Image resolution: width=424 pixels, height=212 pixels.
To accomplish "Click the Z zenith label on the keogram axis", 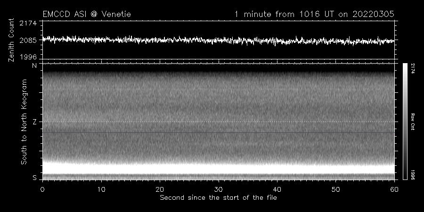I will tap(34, 122).
